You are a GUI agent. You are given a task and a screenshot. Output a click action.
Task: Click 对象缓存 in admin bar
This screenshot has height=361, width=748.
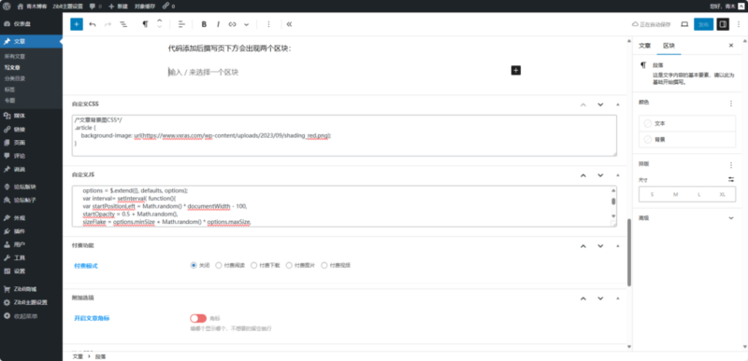point(144,7)
